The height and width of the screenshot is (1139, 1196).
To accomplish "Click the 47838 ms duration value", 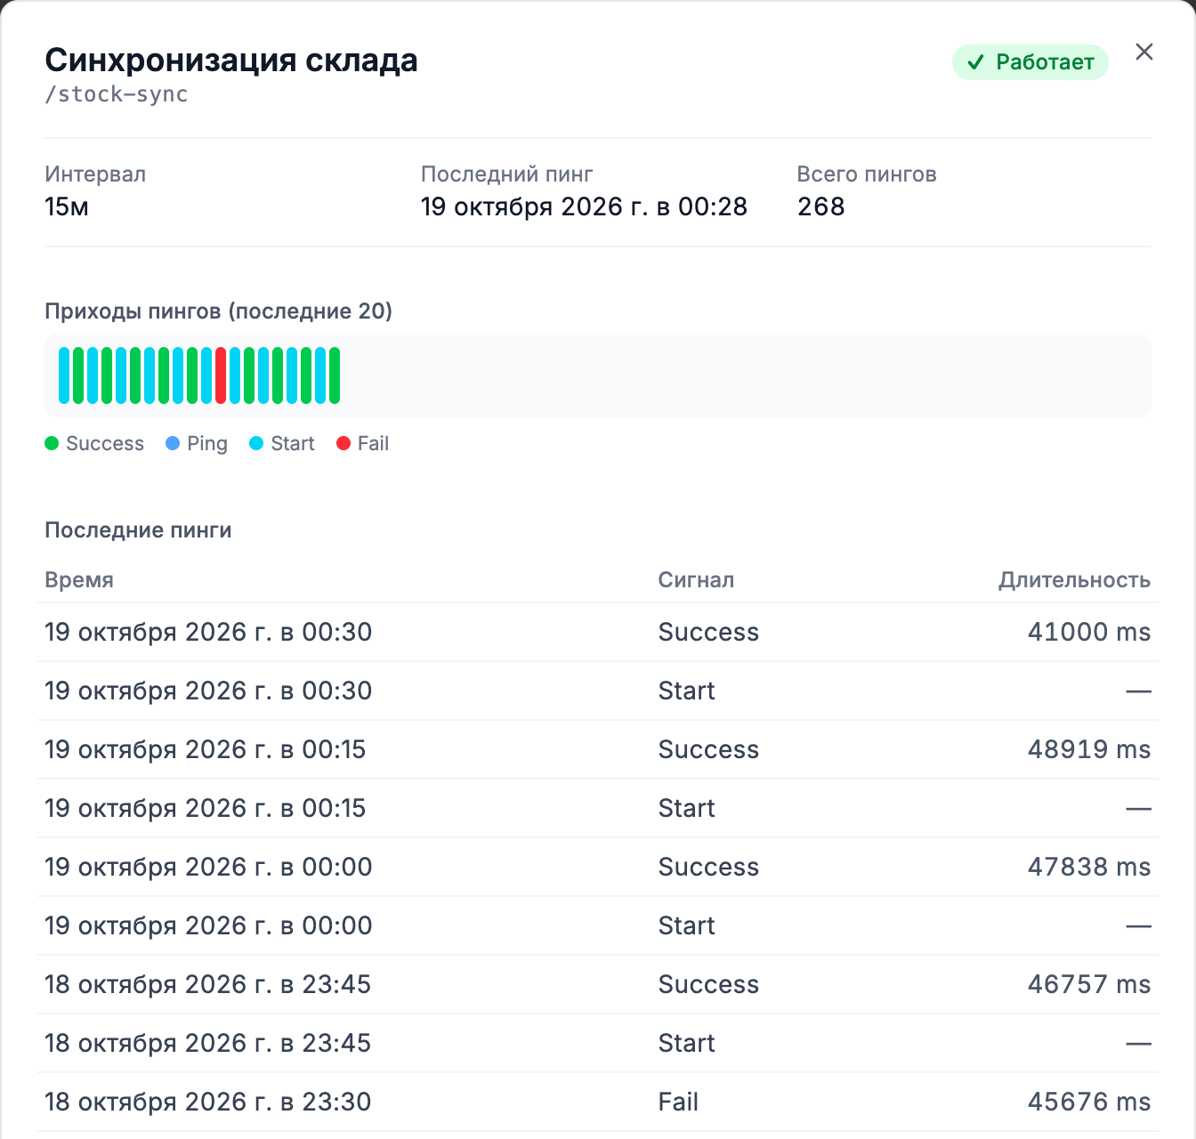I will click(x=1089, y=867).
